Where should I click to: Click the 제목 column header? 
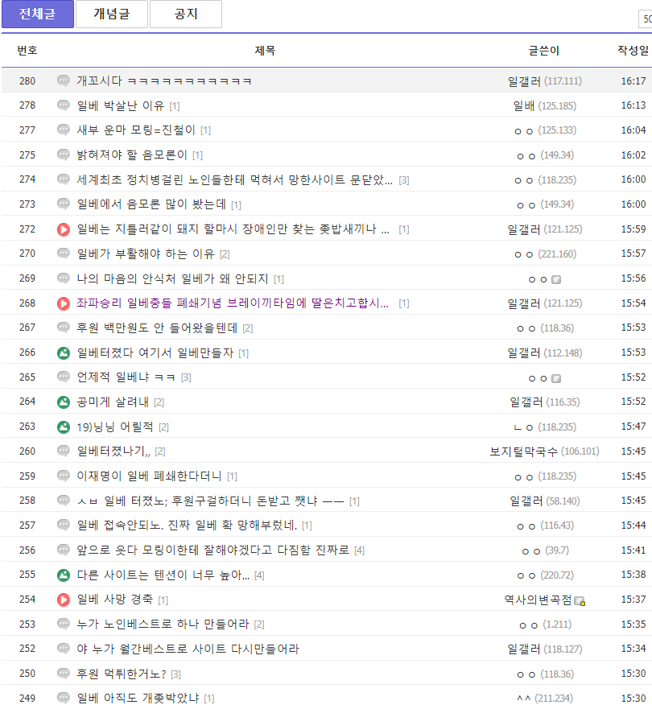265,50
